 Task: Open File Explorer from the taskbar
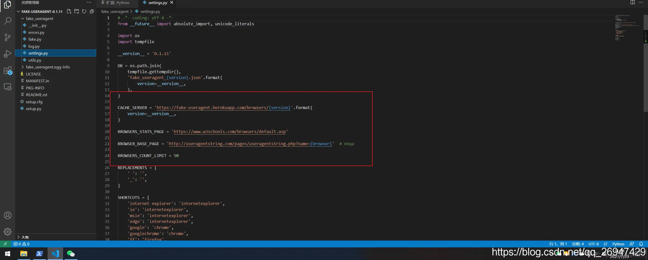24,254
